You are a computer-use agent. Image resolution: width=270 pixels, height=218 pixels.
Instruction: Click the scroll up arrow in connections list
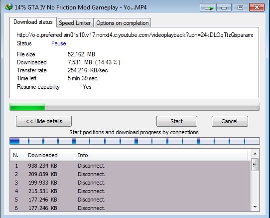click(255, 154)
